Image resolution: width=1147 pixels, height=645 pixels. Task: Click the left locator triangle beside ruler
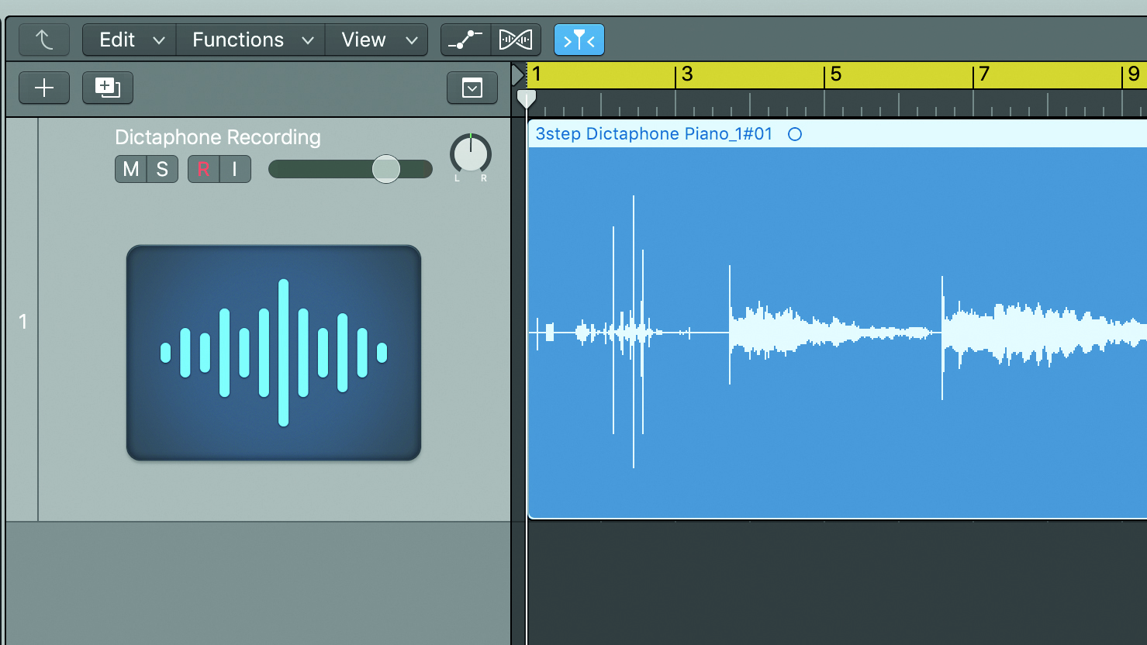click(x=517, y=75)
